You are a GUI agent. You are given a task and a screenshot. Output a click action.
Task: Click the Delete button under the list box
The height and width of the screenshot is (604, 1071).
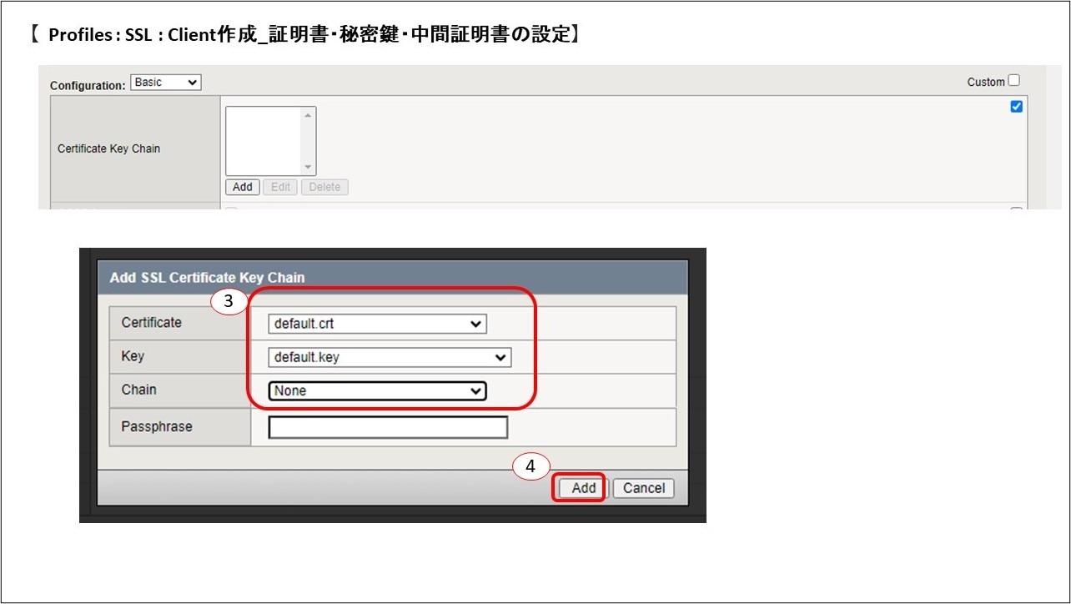(x=324, y=187)
